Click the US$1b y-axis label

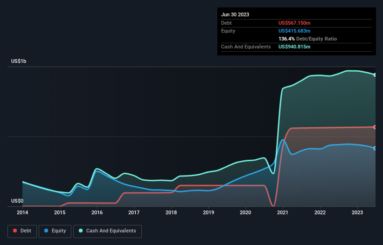[x=19, y=61]
